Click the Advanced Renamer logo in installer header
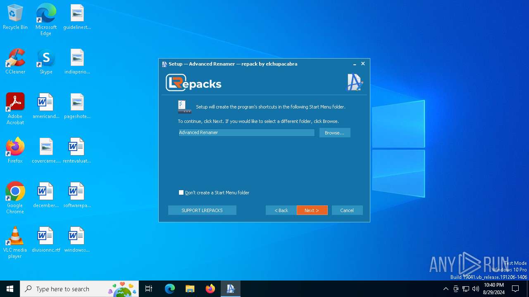Screen dimensions: 529x297 coord(354,82)
